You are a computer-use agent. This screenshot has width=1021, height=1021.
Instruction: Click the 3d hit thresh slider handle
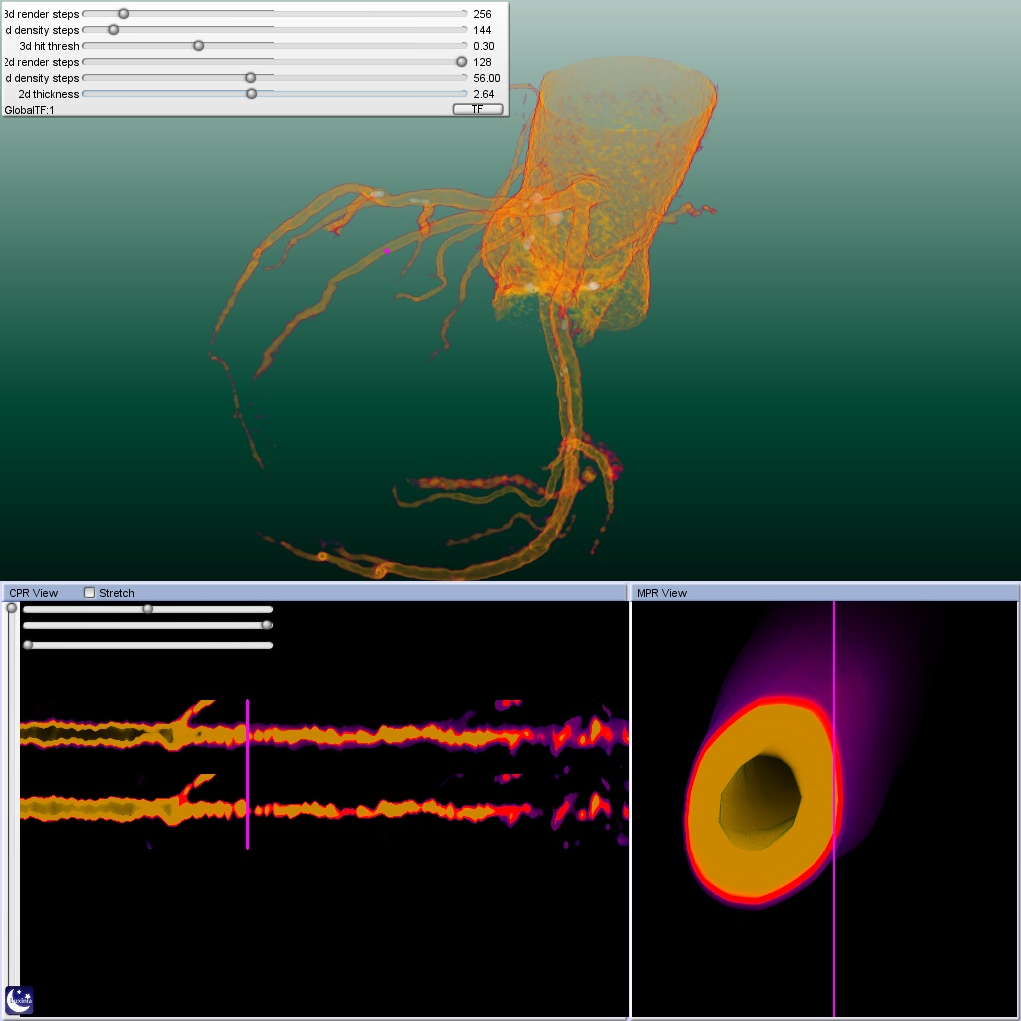point(198,46)
